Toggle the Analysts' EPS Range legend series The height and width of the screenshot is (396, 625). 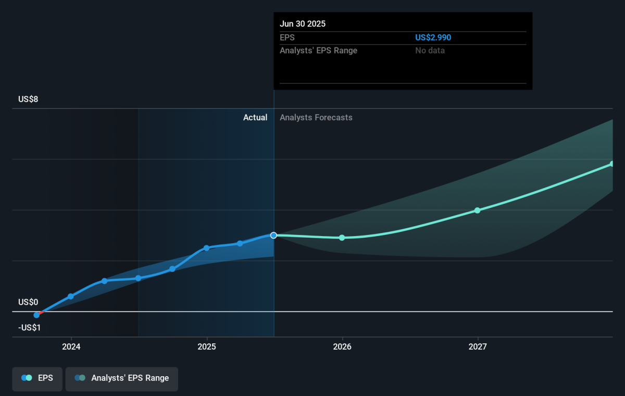[x=121, y=378]
